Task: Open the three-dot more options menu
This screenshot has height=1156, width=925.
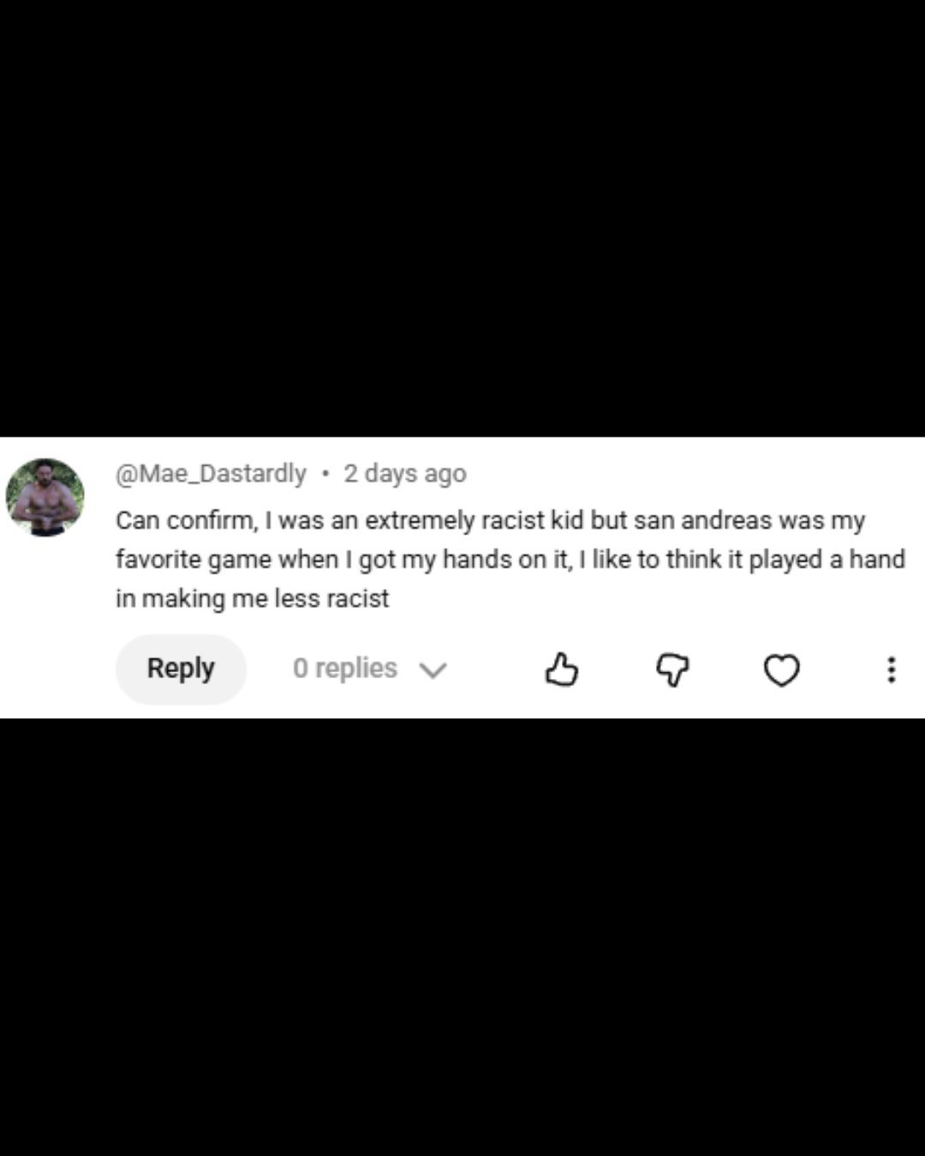Action: tap(892, 670)
